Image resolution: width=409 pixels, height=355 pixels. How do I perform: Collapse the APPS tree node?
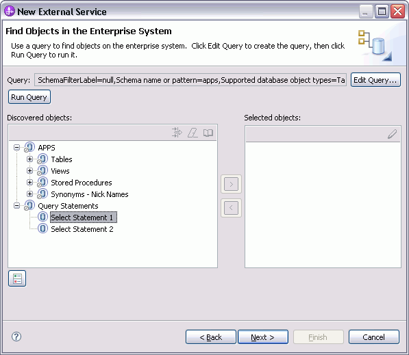pyautogui.click(x=16, y=148)
